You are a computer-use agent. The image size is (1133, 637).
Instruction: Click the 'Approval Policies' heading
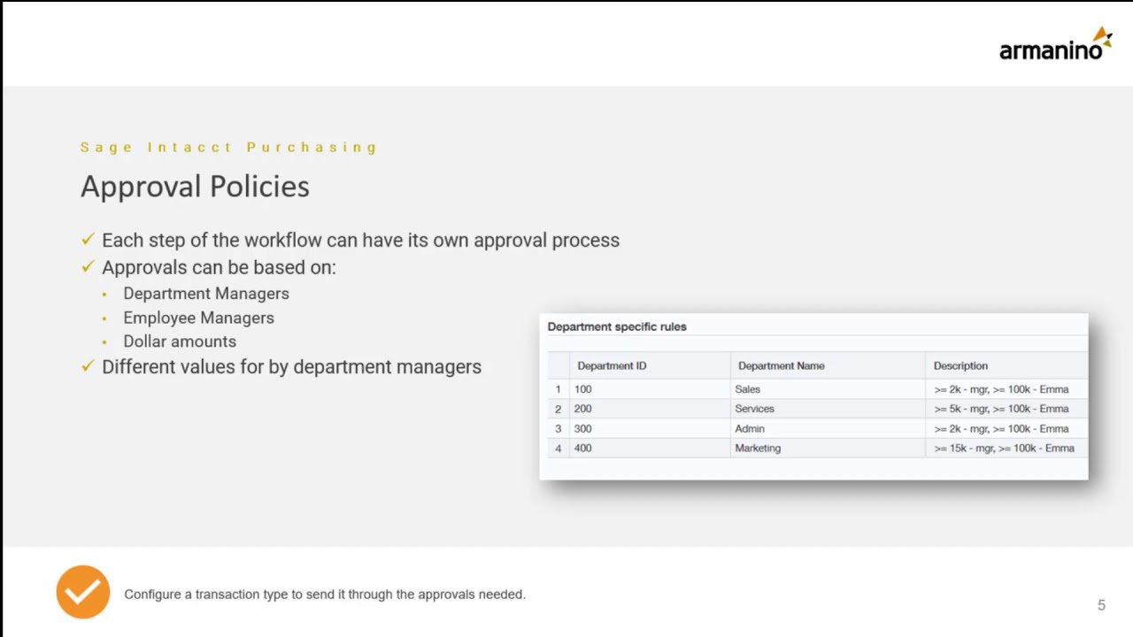(x=195, y=187)
